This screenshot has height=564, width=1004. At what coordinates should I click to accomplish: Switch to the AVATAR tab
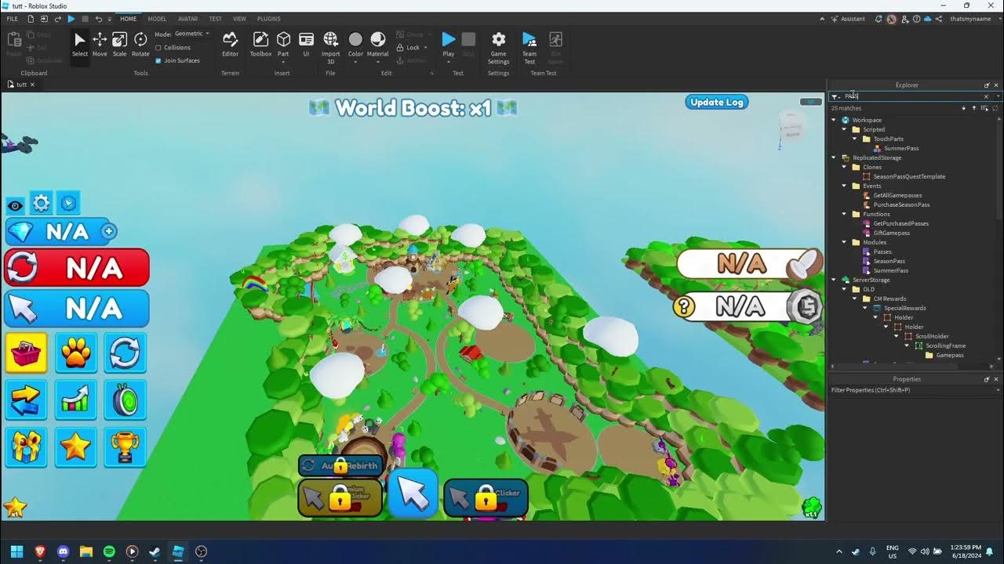(x=188, y=19)
